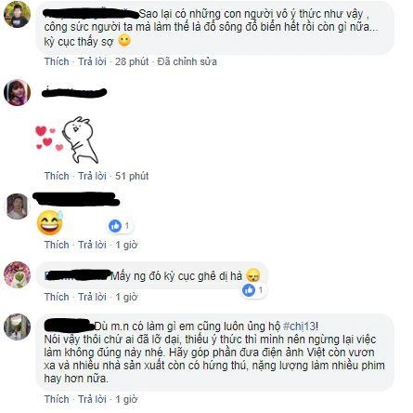Click 'Trả lời' on the 28 phút comment
Screen dimensions: 413x413
pos(92,61)
